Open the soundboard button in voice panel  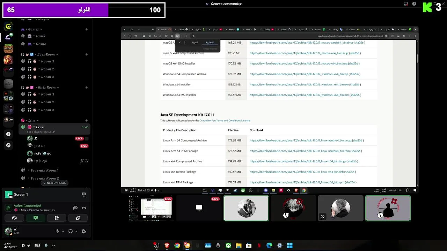coord(78,218)
